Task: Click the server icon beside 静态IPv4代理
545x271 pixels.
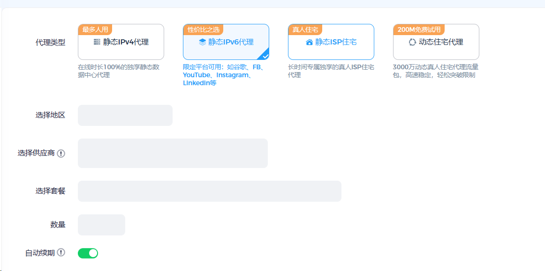Action: point(97,42)
